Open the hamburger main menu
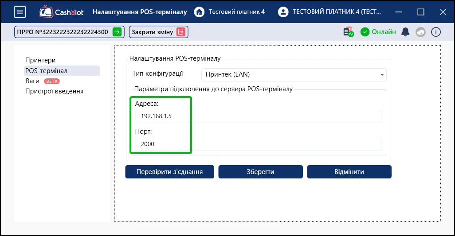The width and height of the screenshot is (455, 236). (x=20, y=12)
